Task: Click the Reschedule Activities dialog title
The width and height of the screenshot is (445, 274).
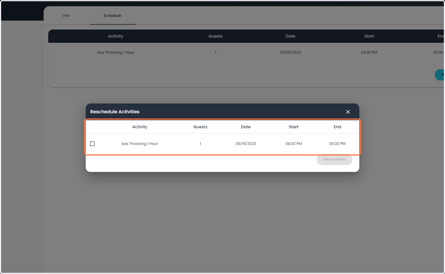Action: [115, 111]
